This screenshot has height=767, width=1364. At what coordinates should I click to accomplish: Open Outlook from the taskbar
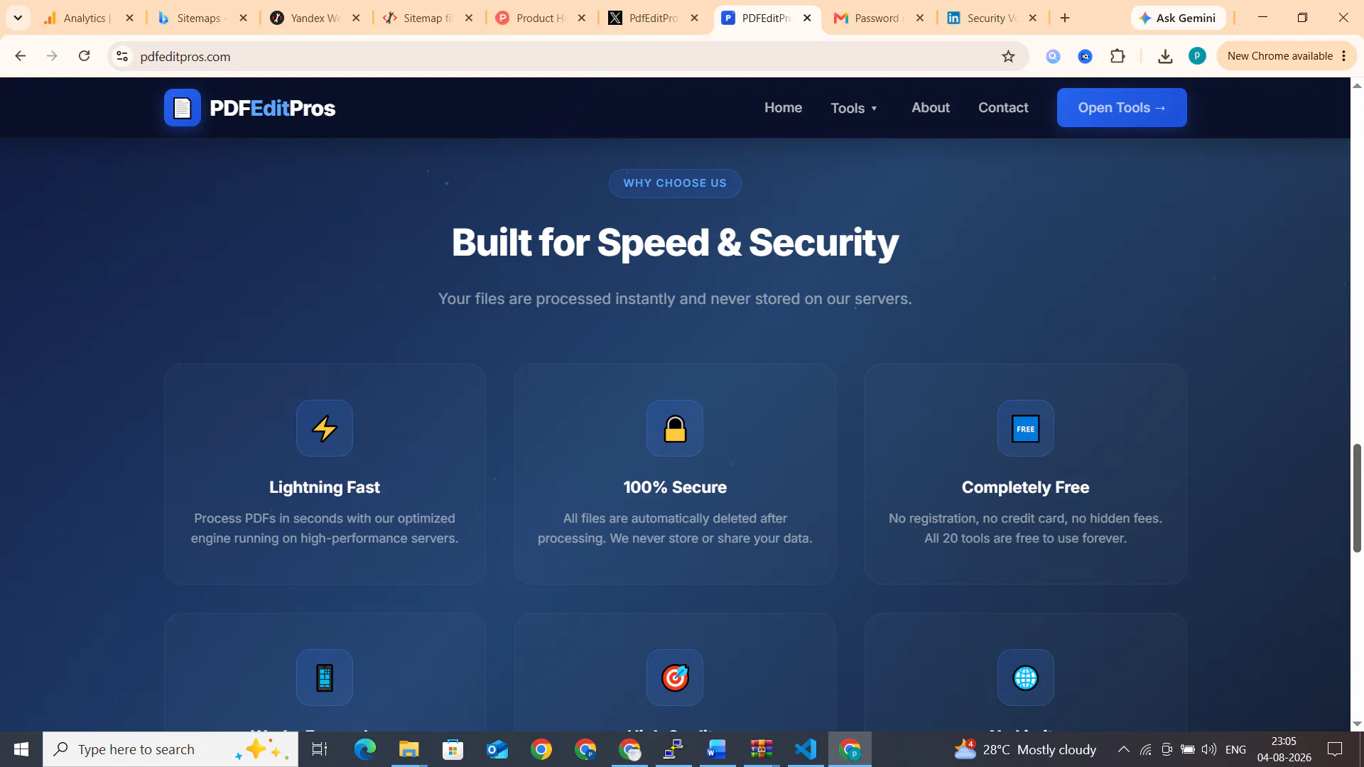pyautogui.click(x=497, y=749)
